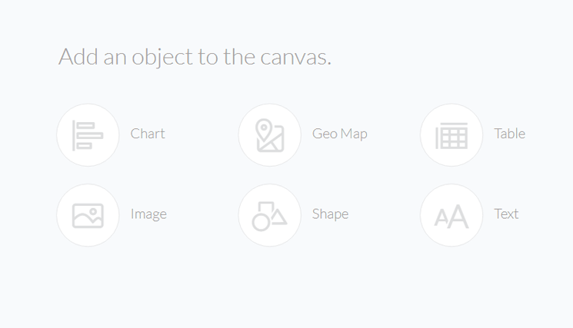Click the Image picture icon
The image size is (573, 328).
[x=88, y=216]
